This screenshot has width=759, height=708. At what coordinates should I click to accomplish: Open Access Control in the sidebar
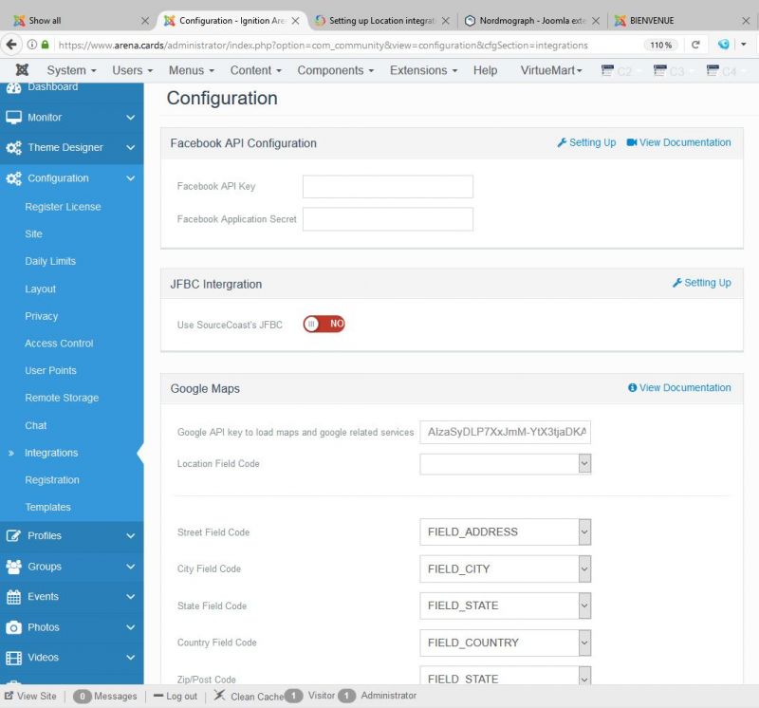59,344
